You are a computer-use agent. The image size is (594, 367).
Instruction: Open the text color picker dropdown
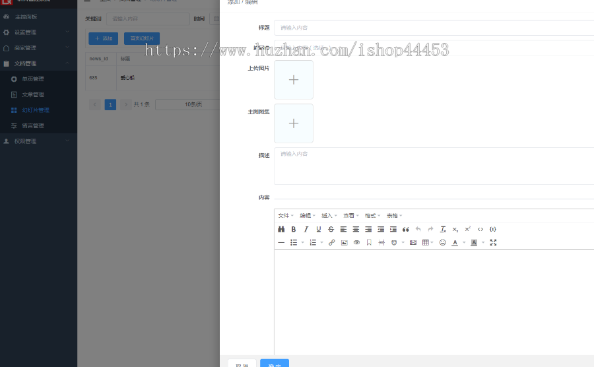[x=464, y=243]
